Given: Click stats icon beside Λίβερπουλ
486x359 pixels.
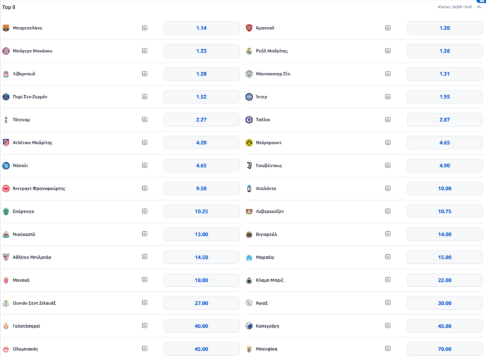Looking at the screenshot, I should tap(145, 74).
